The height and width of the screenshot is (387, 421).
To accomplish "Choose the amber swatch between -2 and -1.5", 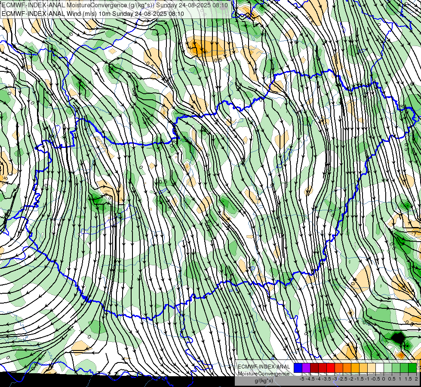I will click(x=355, y=368).
